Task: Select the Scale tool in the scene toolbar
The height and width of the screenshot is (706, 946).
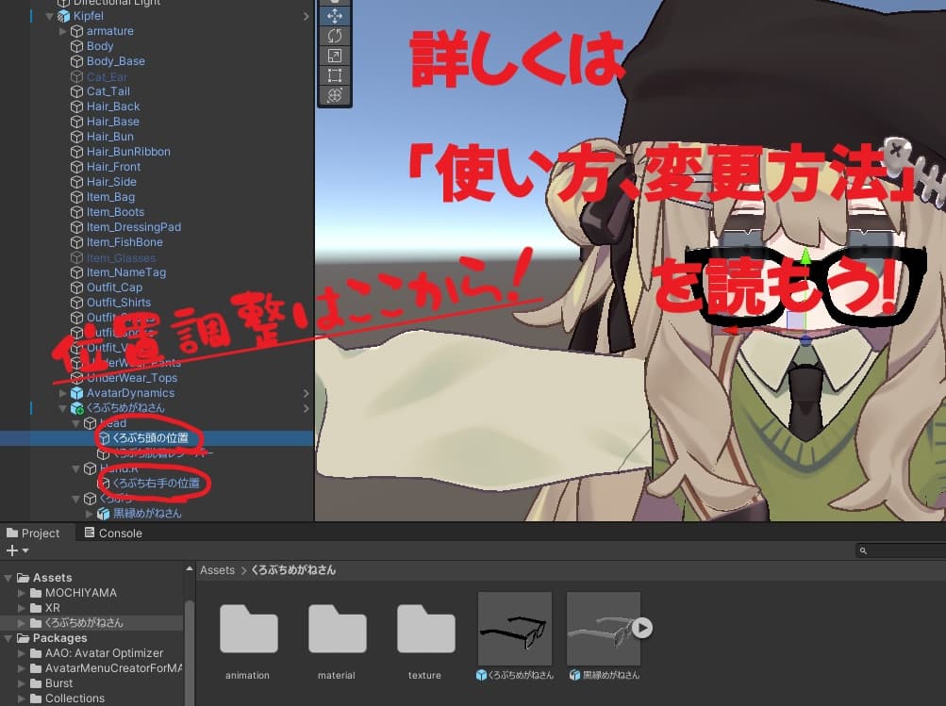Action: coord(335,57)
